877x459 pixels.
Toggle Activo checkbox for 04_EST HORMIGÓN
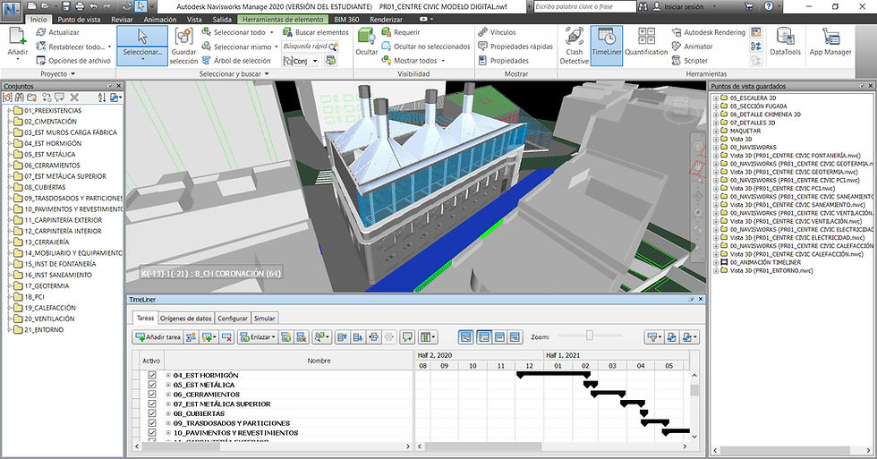[x=151, y=375]
